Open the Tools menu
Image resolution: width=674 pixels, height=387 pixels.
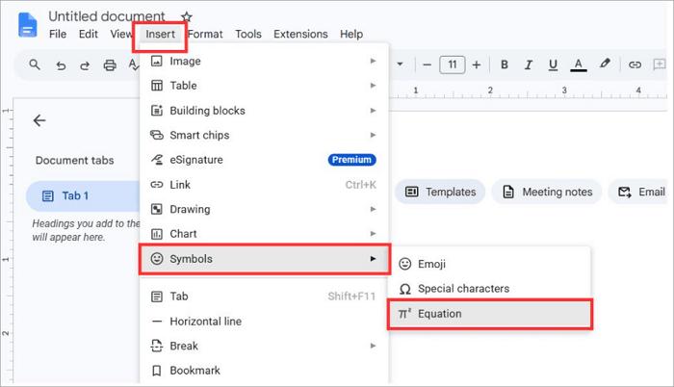248,34
